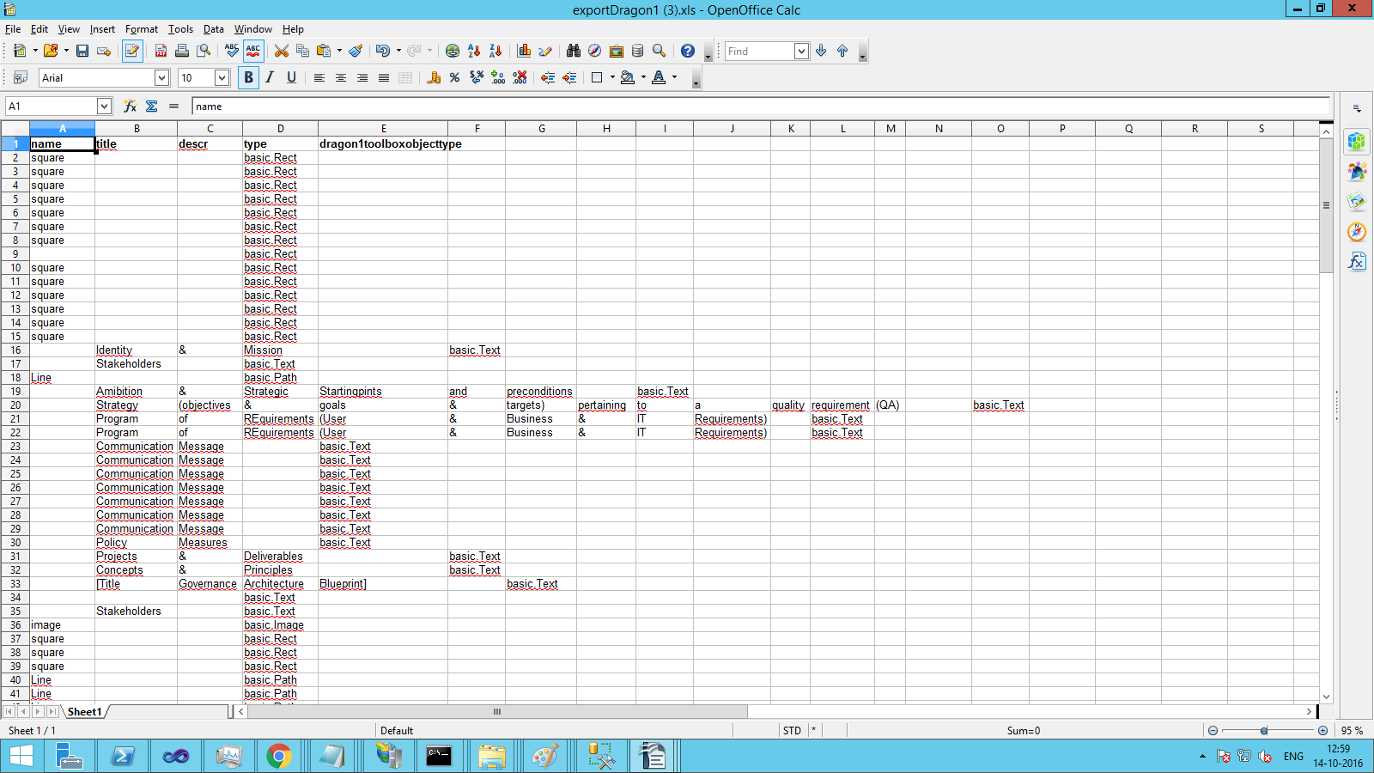Open the File menu

pyautogui.click(x=13, y=29)
